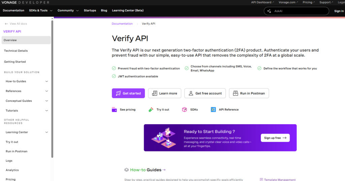Click the document icon beside Learn more
The width and height of the screenshot is (345, 181).
[x=155, y=93]
